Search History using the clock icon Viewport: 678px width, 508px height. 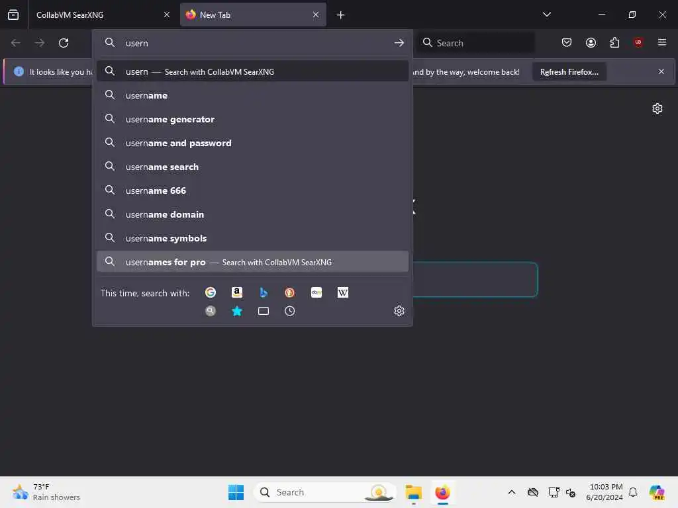[x=290, y=311]
